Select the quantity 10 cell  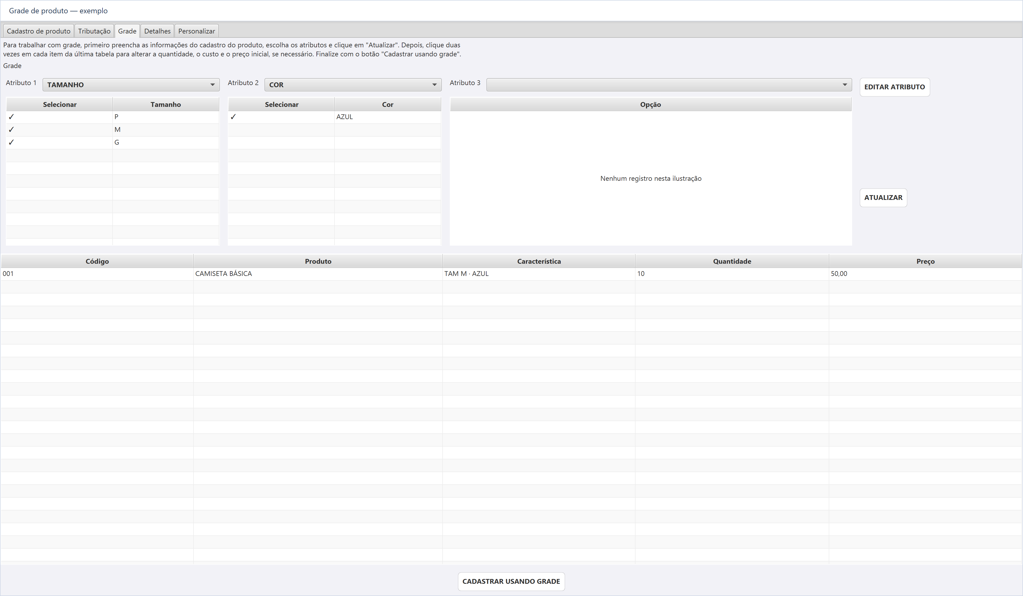[732, 274]
